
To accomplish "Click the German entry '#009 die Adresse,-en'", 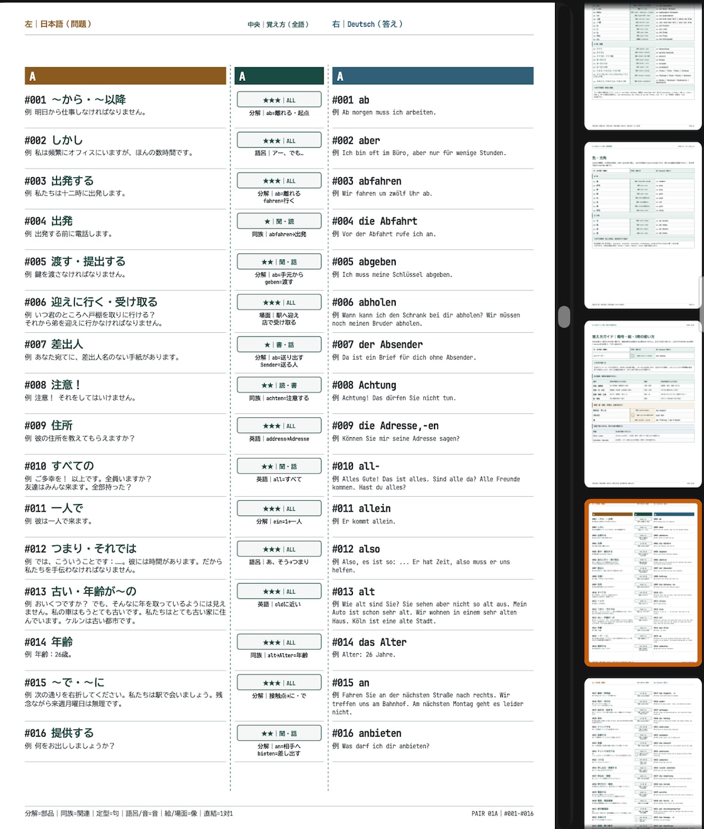I will pos(385,426).
